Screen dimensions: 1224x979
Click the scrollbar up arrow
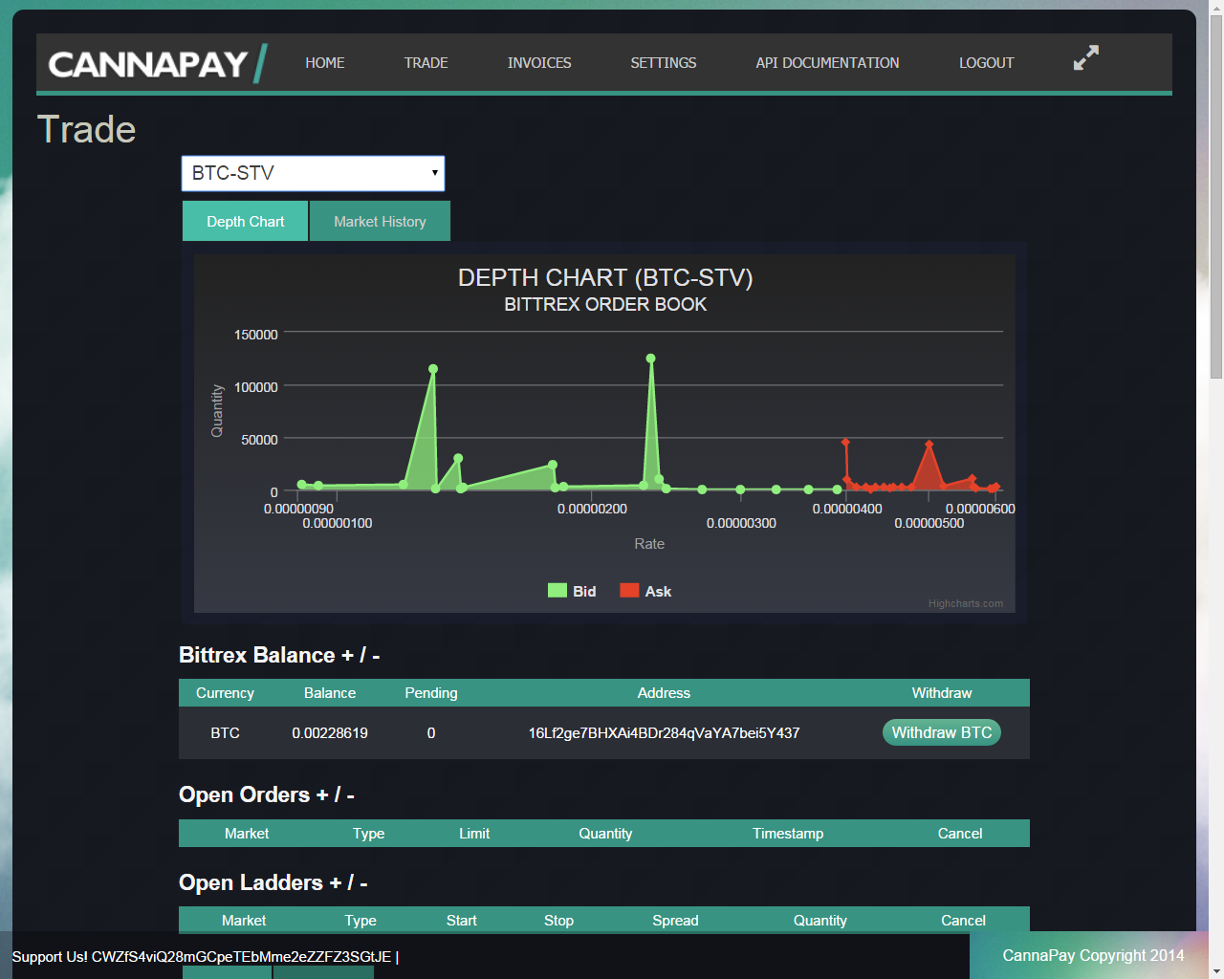[x=1216, y=6]
